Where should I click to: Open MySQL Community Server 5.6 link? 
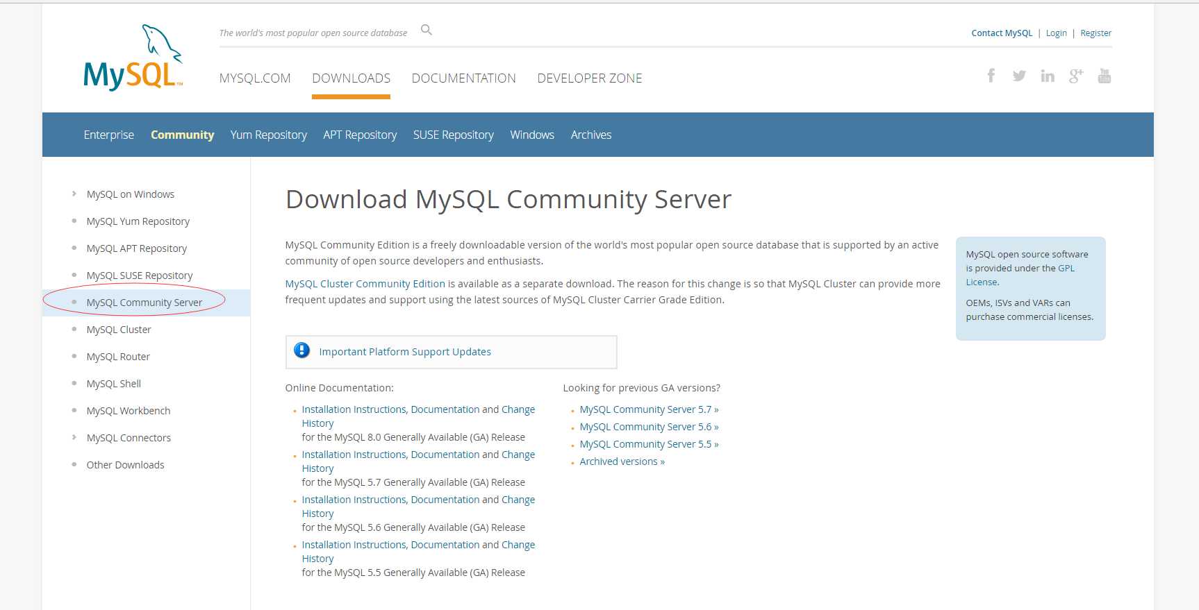click(x=649, y=427)
